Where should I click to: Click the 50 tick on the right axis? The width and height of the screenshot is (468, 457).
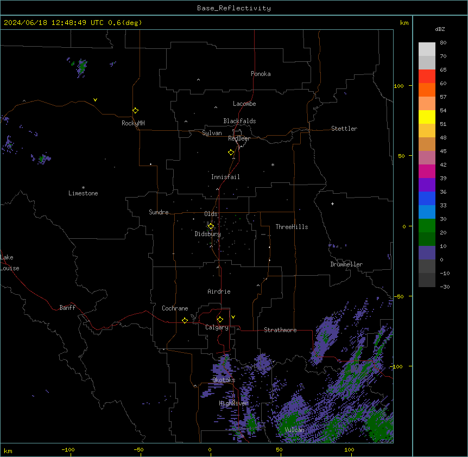pyautogui.click(x=401, y=156)
